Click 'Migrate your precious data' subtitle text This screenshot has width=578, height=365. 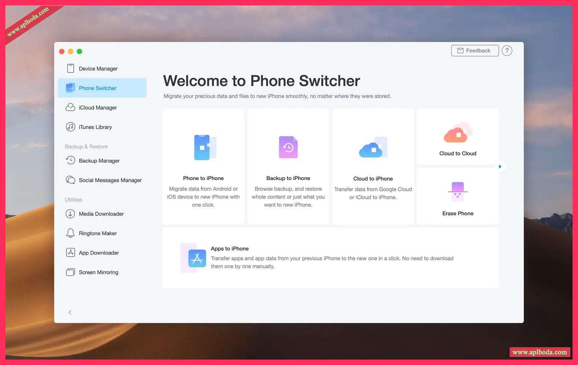click(x=277, y=96)
